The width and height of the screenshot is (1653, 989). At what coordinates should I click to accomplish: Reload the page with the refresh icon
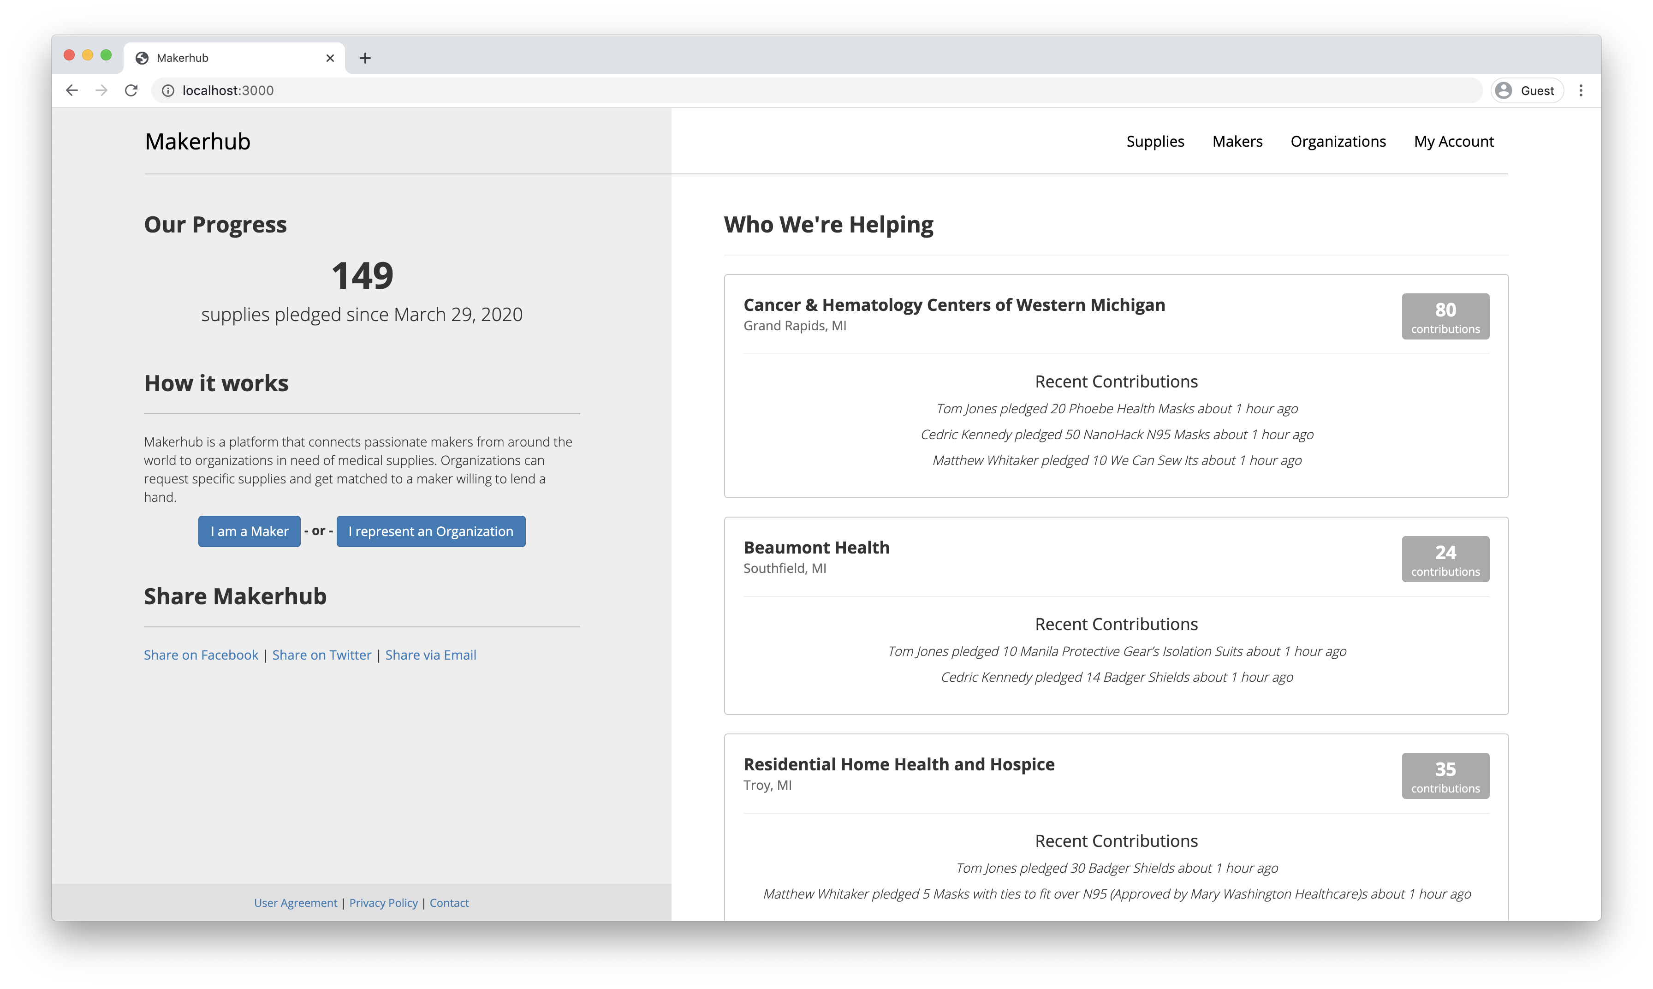pos(131,90)
